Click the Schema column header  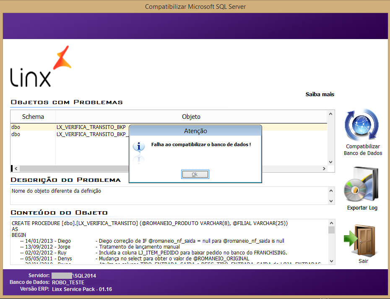[x=33, y=117]
